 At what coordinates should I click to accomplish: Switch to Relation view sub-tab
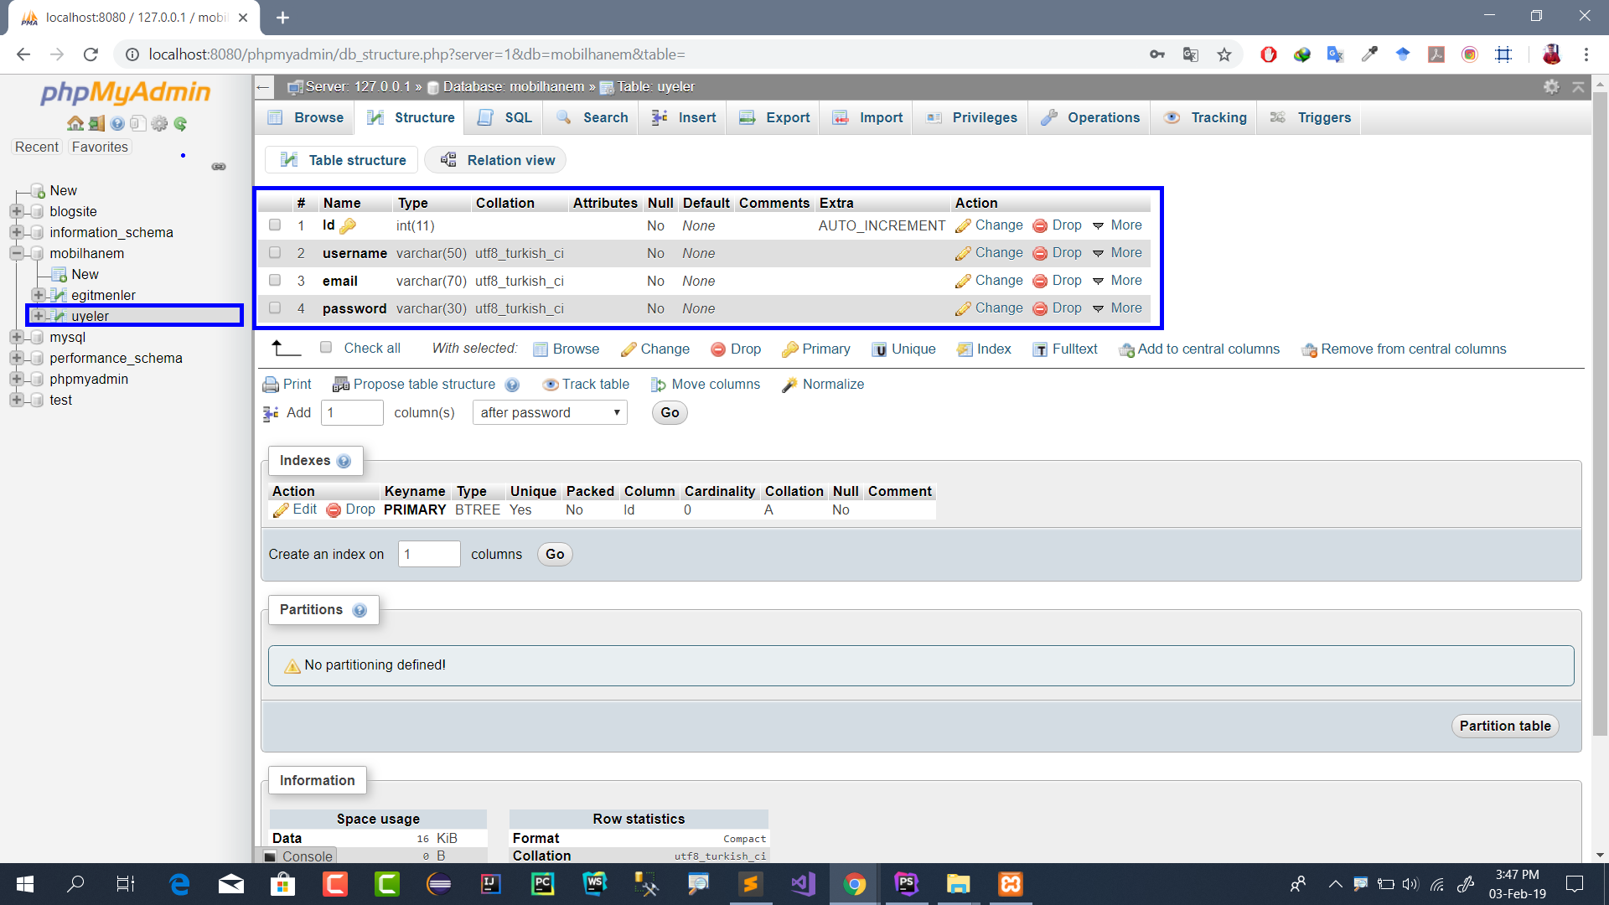coord(496,160)
